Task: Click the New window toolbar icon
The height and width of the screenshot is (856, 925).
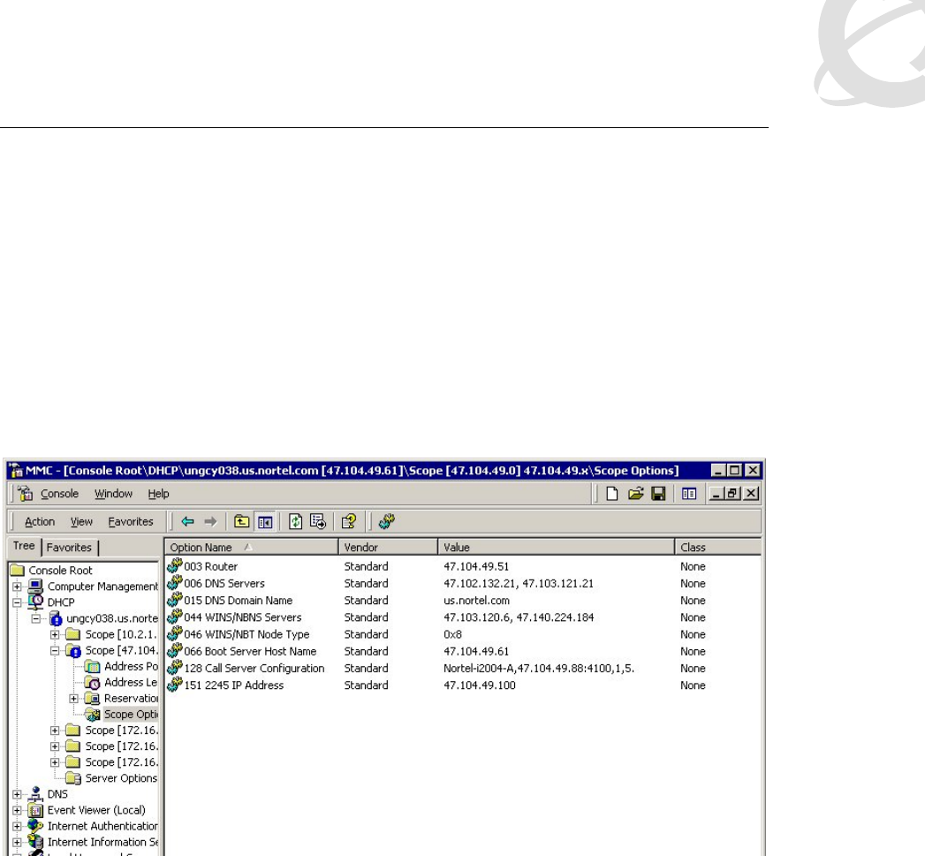Action: pos(689,494)
